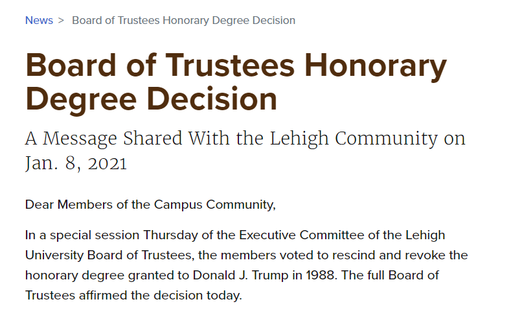This screenshot has width=511, height=317.
Task: Click the current page breadcrumb text
Action: (x=183, y=20)
